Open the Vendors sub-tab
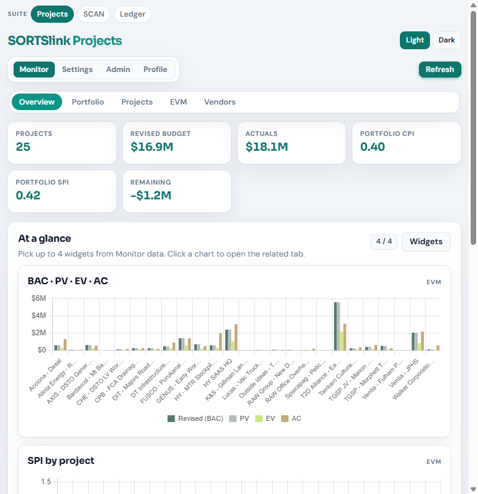Image resolution: width=478 pixels, height=494 pixels. [220, 102]
